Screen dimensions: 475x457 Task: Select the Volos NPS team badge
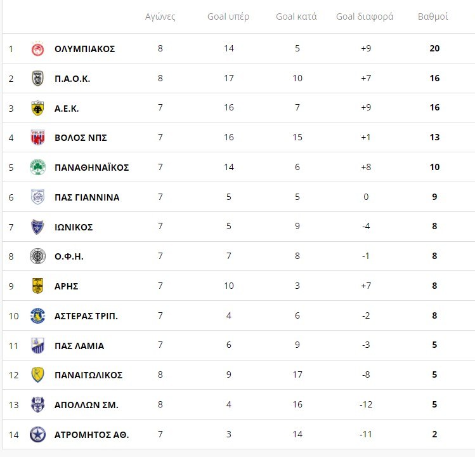coord(38,138)
